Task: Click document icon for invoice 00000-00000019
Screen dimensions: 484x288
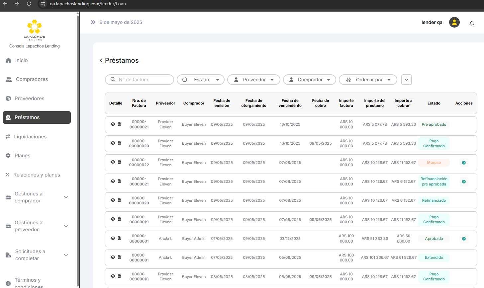Action: [120, 219]
